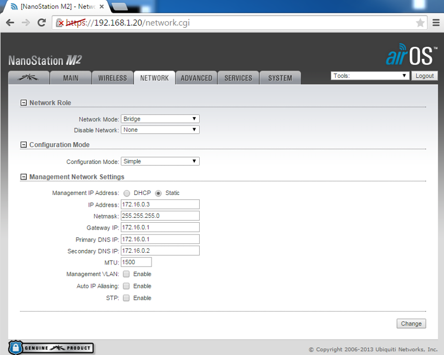Open the Network Mode dropdown
Viewport: 444px width, 355px height.
point(160,118)
